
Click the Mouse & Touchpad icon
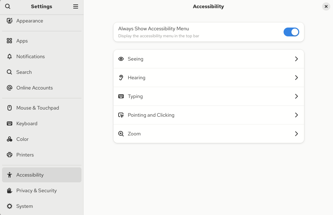(10, 108)
